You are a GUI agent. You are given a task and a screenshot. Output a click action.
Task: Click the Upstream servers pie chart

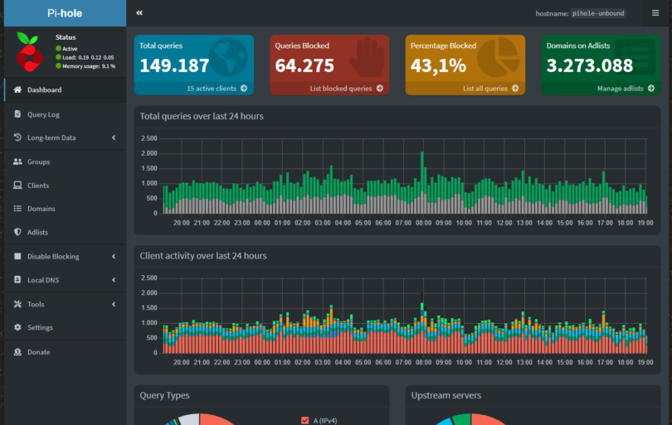(471, 419)
